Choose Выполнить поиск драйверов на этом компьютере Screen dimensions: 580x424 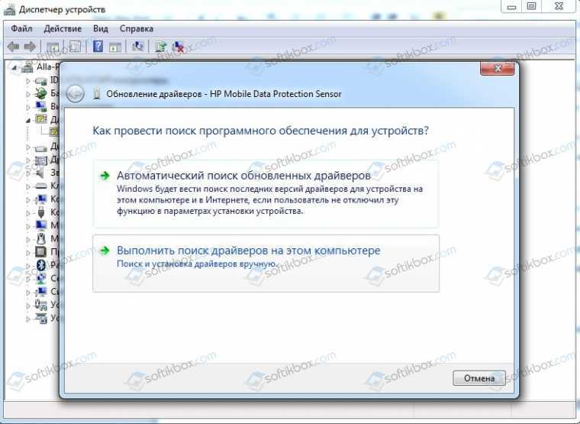(266, 264)
